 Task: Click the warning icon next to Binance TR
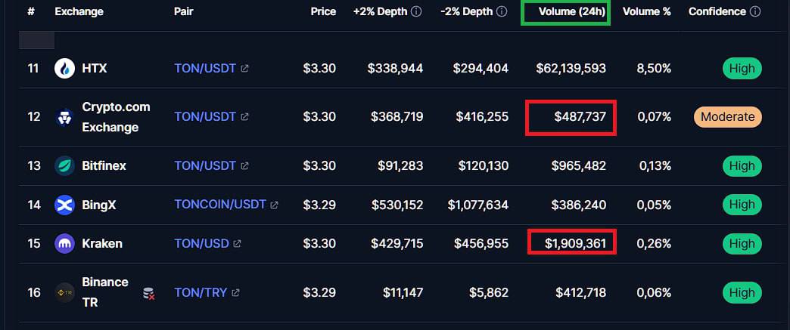pyautogui.click(x=148, y=294)
